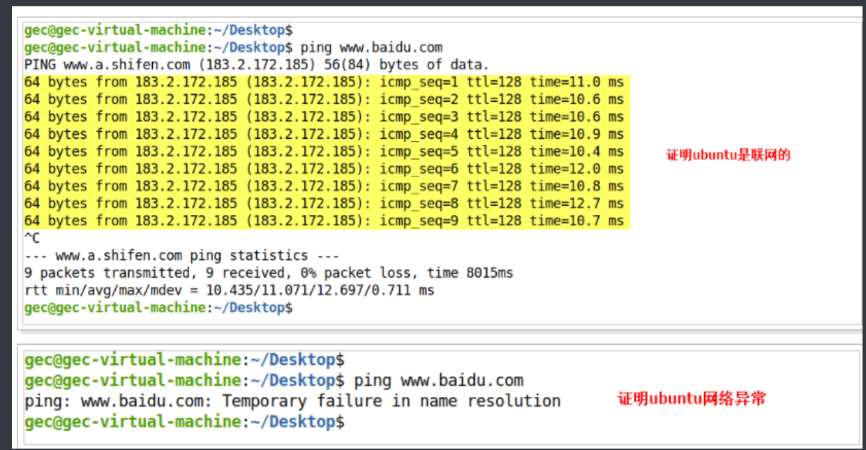Click red note '证明ubuntu是联网的'

pyautogui.click(x=728, y=156)
